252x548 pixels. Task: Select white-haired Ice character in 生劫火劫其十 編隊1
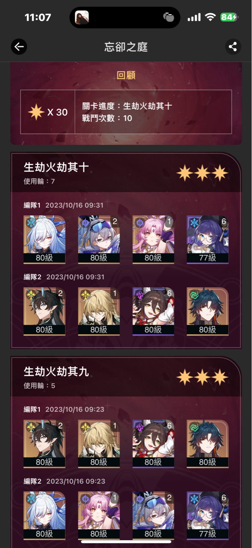44,240
